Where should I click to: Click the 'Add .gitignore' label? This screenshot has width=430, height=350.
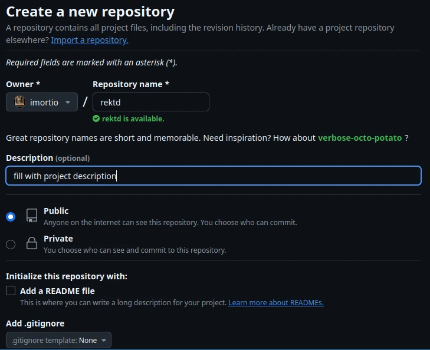pos(35,323)
